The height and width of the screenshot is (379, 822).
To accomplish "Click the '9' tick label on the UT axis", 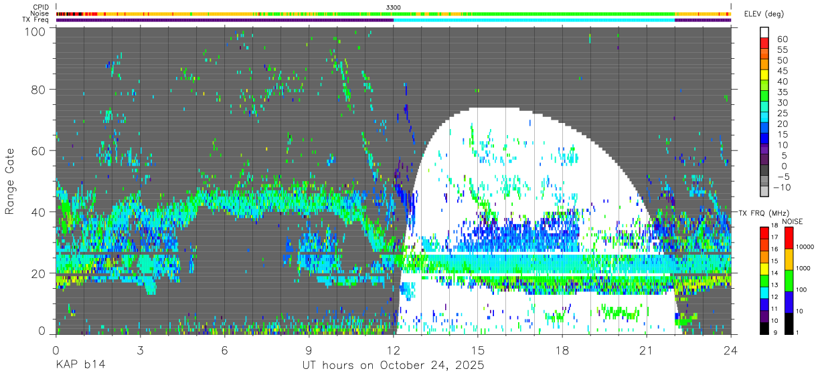I will tap(309, 350).
